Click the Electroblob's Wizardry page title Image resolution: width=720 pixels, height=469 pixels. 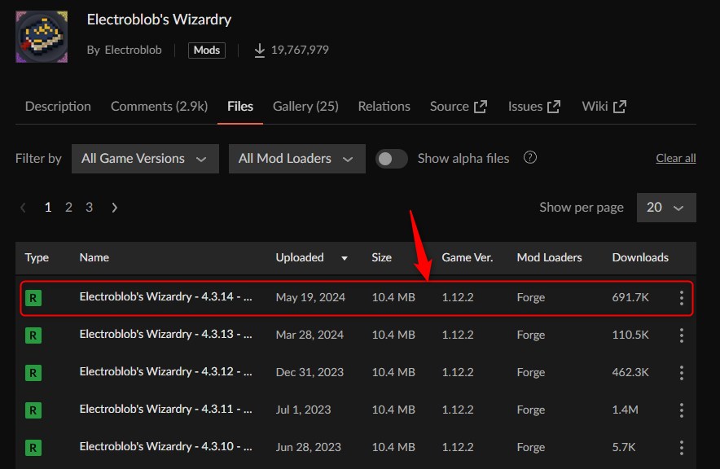tap(159, 20)
